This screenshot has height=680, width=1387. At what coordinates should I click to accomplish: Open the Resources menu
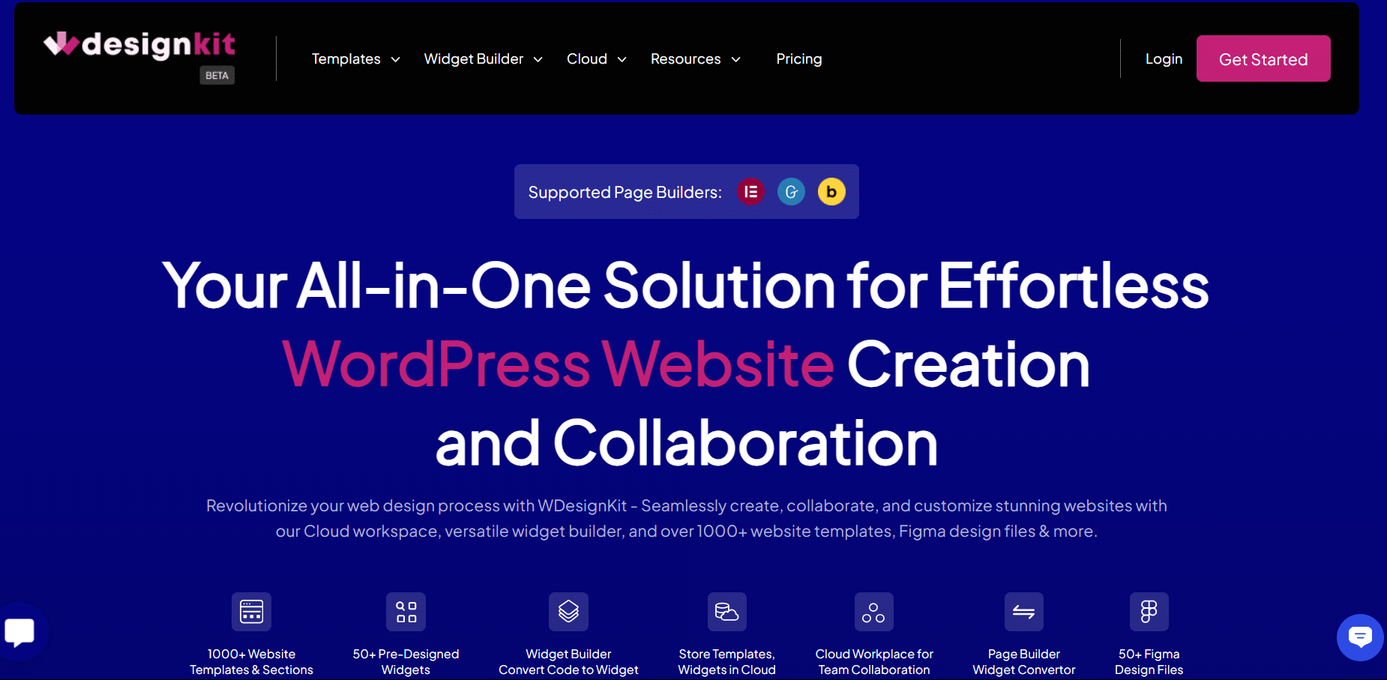pos(685,59)
